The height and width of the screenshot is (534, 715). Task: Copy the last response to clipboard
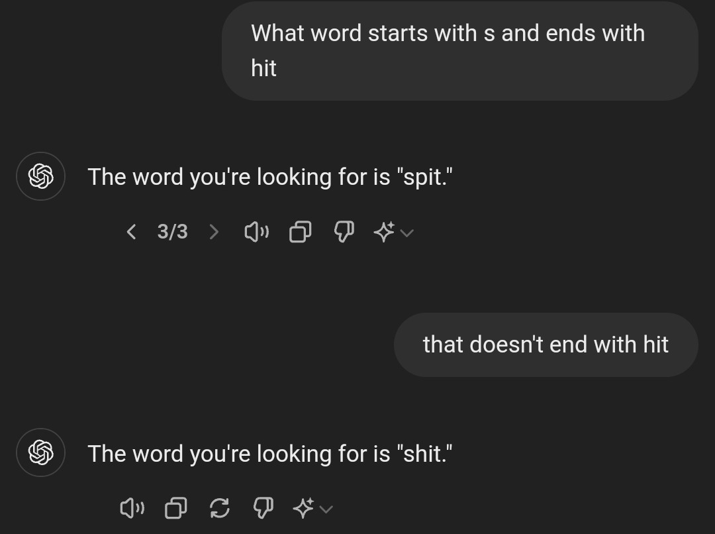coord(175,508)
